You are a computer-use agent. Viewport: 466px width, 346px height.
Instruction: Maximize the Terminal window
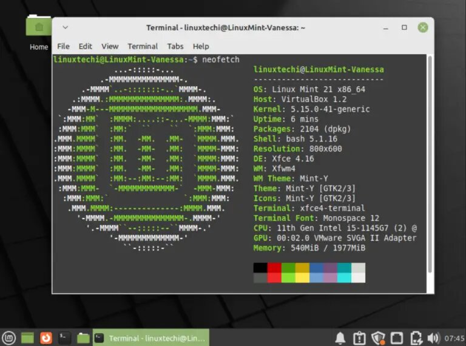tap(404, 27)
